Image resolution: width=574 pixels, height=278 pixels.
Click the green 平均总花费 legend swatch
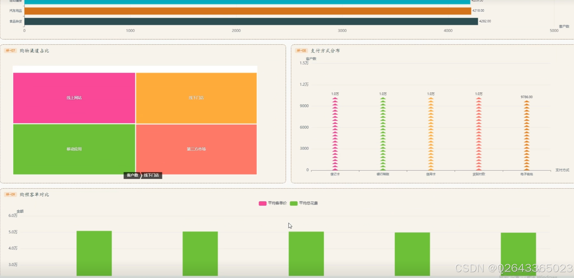[x=294, y=203]
